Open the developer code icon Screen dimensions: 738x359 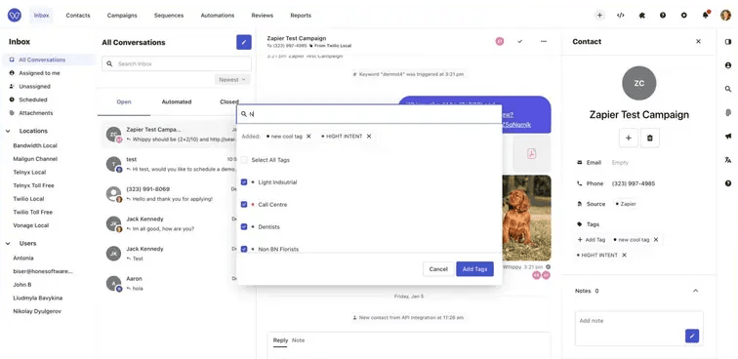click(620, 15)
